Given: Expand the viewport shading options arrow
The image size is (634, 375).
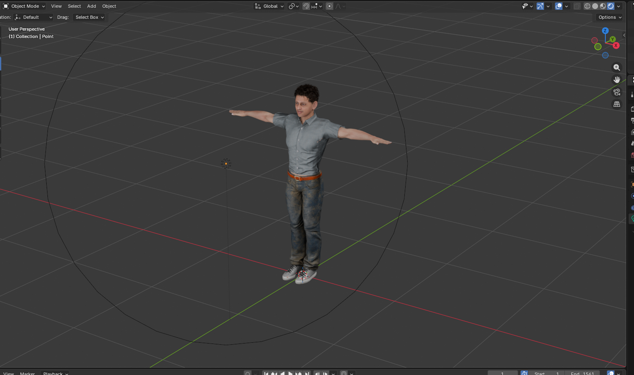Looking at the screenshot, I should tap(619, 6).
